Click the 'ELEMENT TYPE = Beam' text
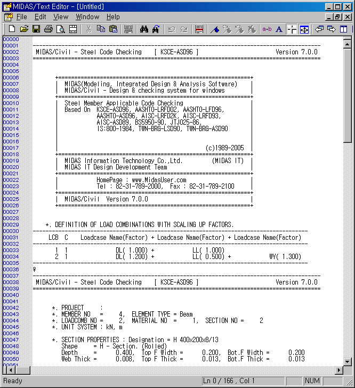This screenshot has height=388, width=355. pyautogui.click(x=162, y=314)
